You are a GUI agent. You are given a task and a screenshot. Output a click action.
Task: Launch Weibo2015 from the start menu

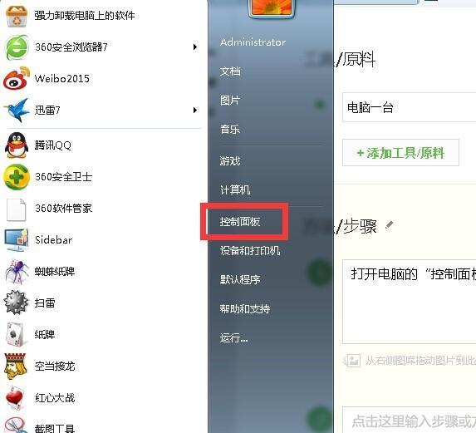pyautogui.click(x=62, y=79)
